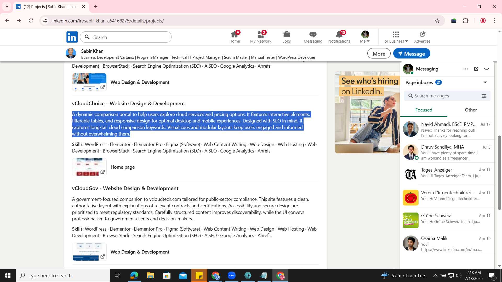Open File Explorer from the taskbar
Viewport: 502px width, 282px height.
(150, 275)
